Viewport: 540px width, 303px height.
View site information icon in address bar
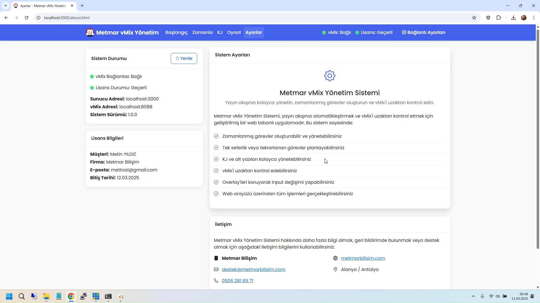pos(39,18)
